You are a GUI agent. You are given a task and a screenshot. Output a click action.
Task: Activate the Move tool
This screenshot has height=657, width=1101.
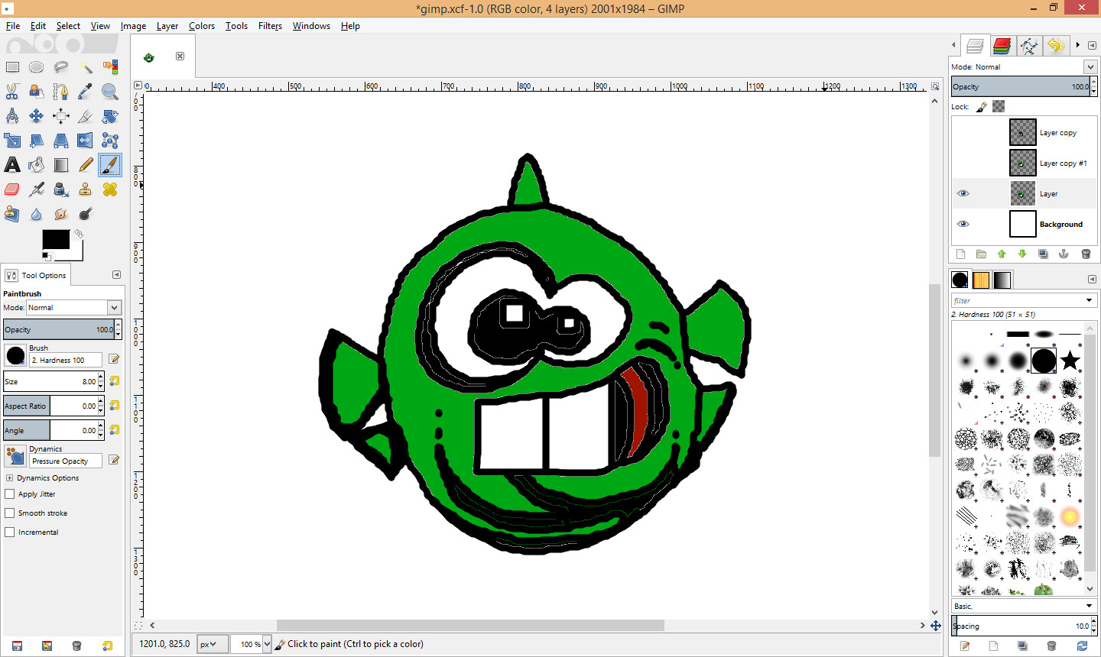click(36, 116)
